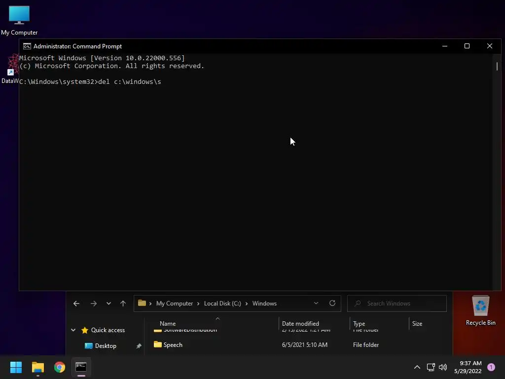Click the Speech date 6/5/2021 5:10 AM
The image size is (505, 379).
pyautogui.click(x=305, y=345)
